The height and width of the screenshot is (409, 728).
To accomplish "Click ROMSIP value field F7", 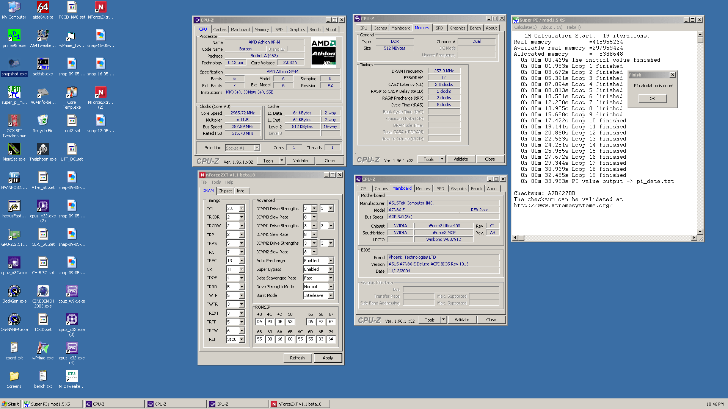I will 321,322.
